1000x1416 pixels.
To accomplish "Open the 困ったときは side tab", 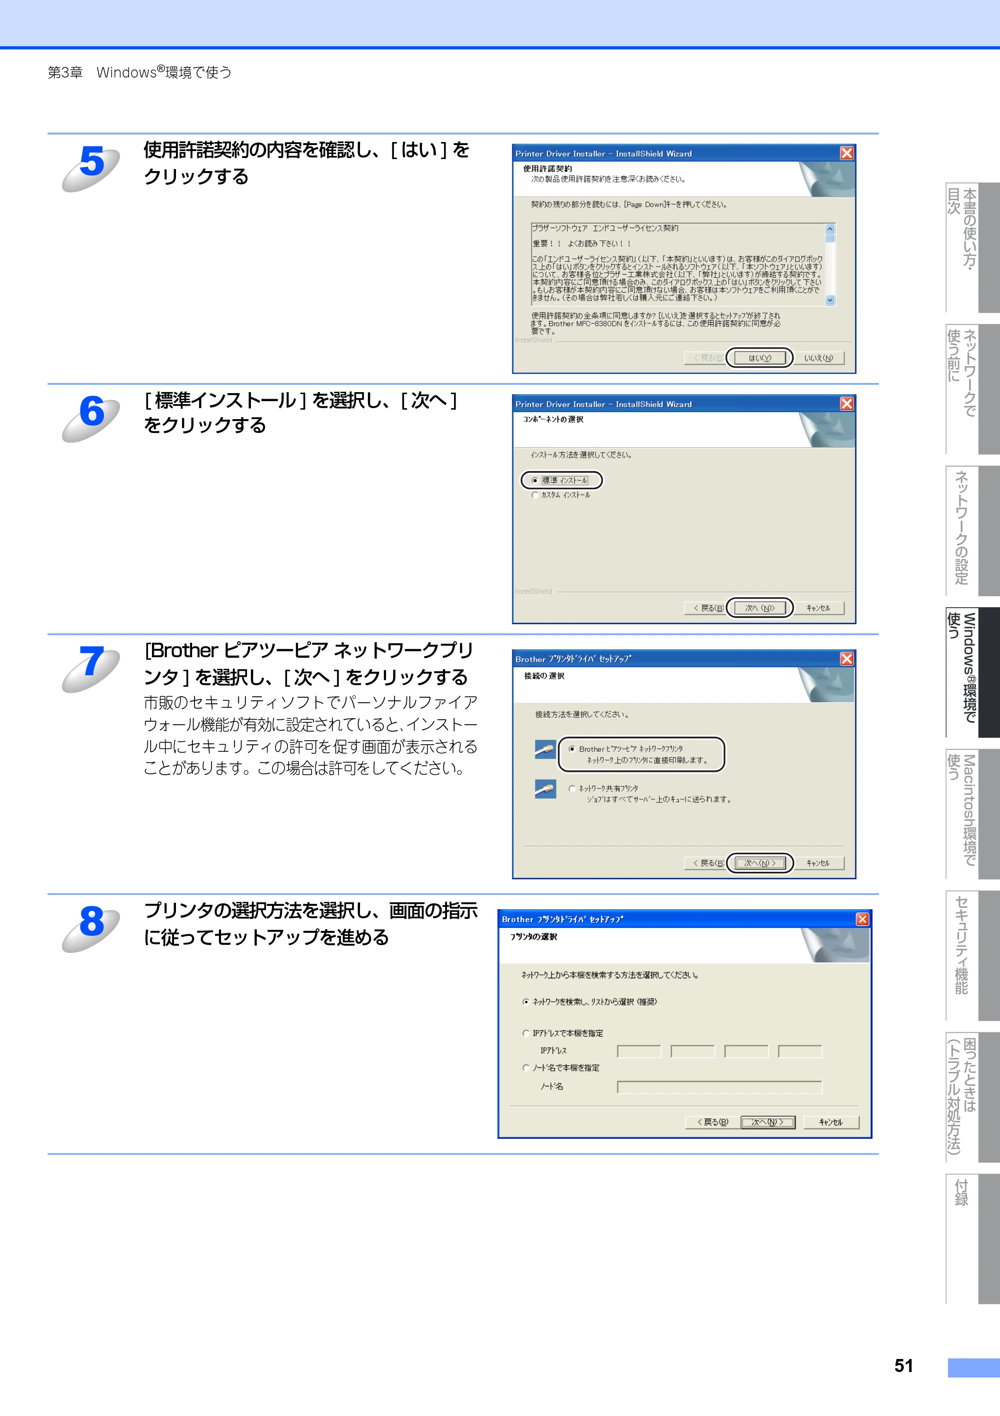I will (973, 1097).
